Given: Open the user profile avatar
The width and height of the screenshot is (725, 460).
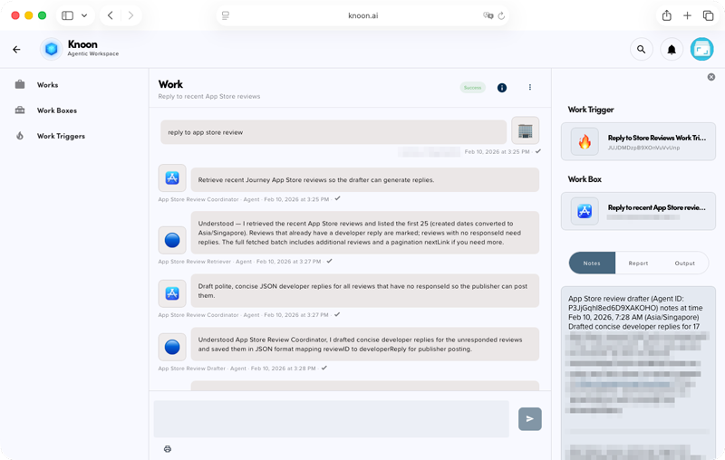Looking at the screenshot, I should coord(701,50).
